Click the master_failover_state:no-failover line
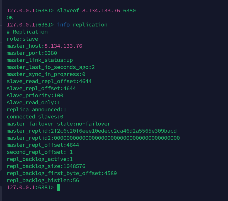Screen dimensions: 228x201 tap(59, 124)
